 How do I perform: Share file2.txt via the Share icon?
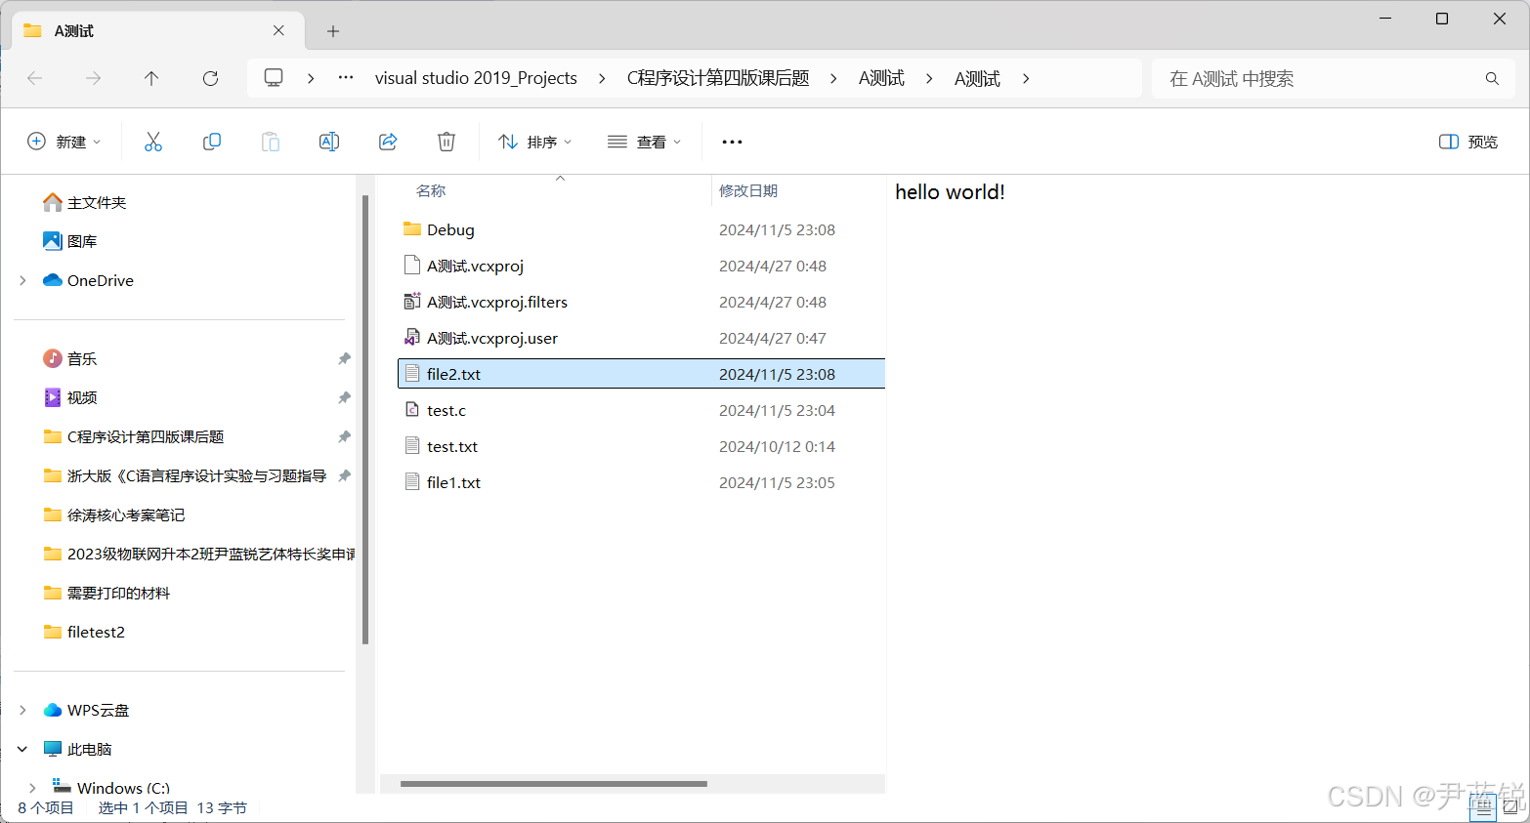point(388,141)
